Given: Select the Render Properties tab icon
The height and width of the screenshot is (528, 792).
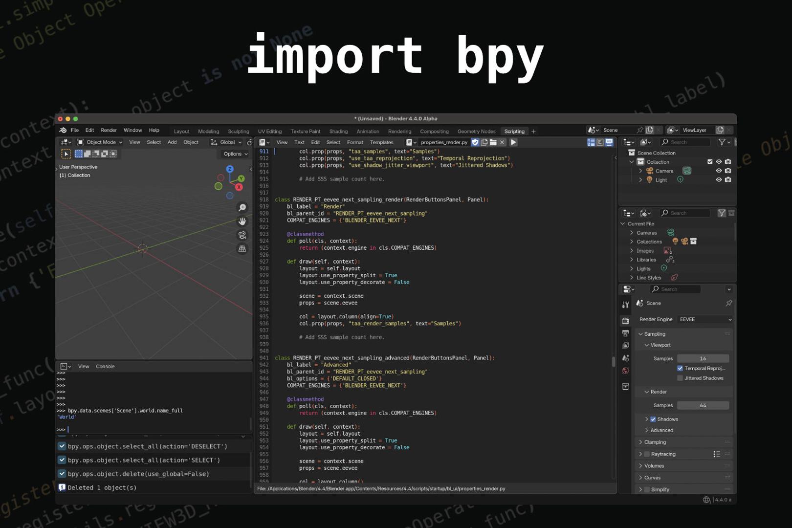Looking at the screenshot, I should (x=626, y=321).
